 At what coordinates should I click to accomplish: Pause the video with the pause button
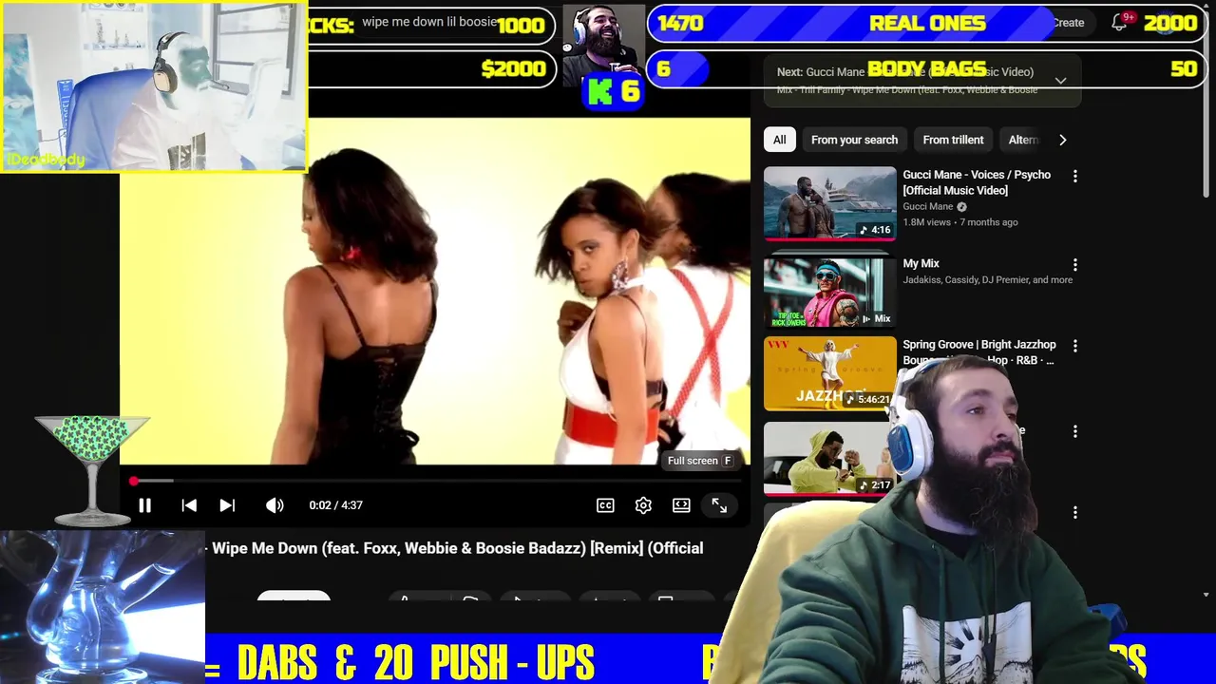click(144, 505)
